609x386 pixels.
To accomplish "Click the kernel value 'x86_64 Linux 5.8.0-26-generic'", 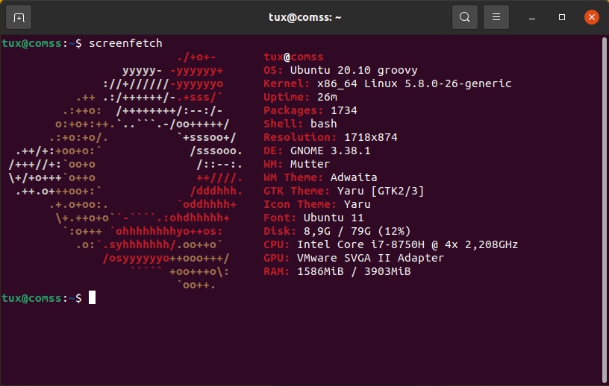I will point(414,83).
